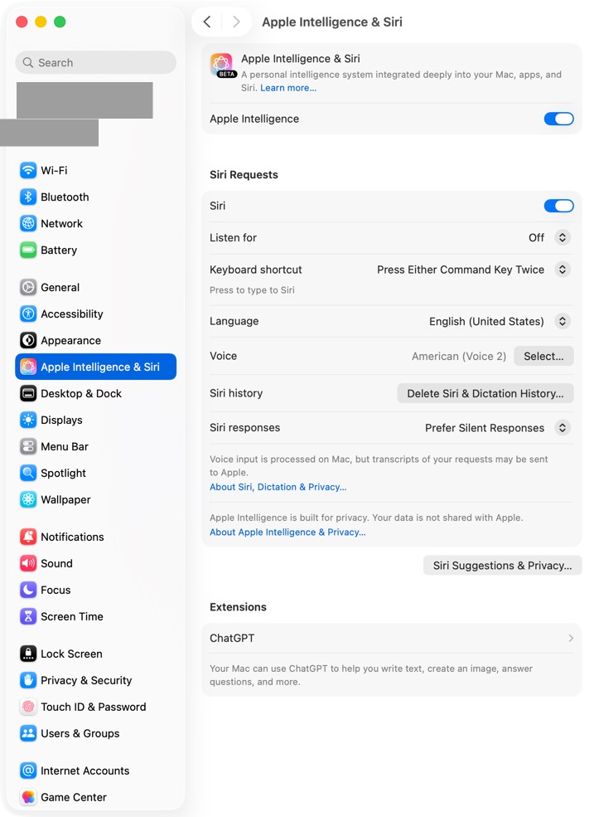
Task: Open Displays settings pane
Action: pos(96,420)
